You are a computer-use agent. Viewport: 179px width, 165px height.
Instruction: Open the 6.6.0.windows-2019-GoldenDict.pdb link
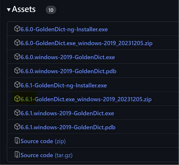pos(68,71)
